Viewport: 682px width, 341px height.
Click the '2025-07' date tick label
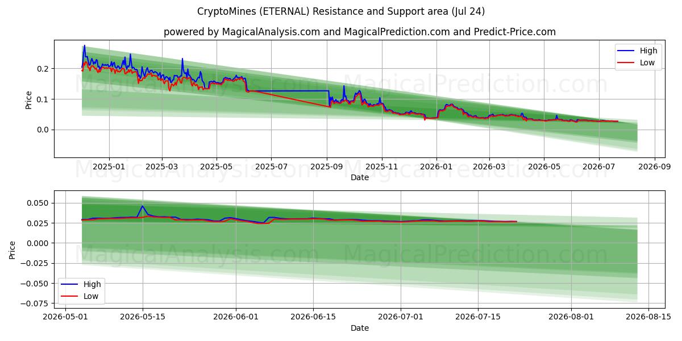[271, 167]
